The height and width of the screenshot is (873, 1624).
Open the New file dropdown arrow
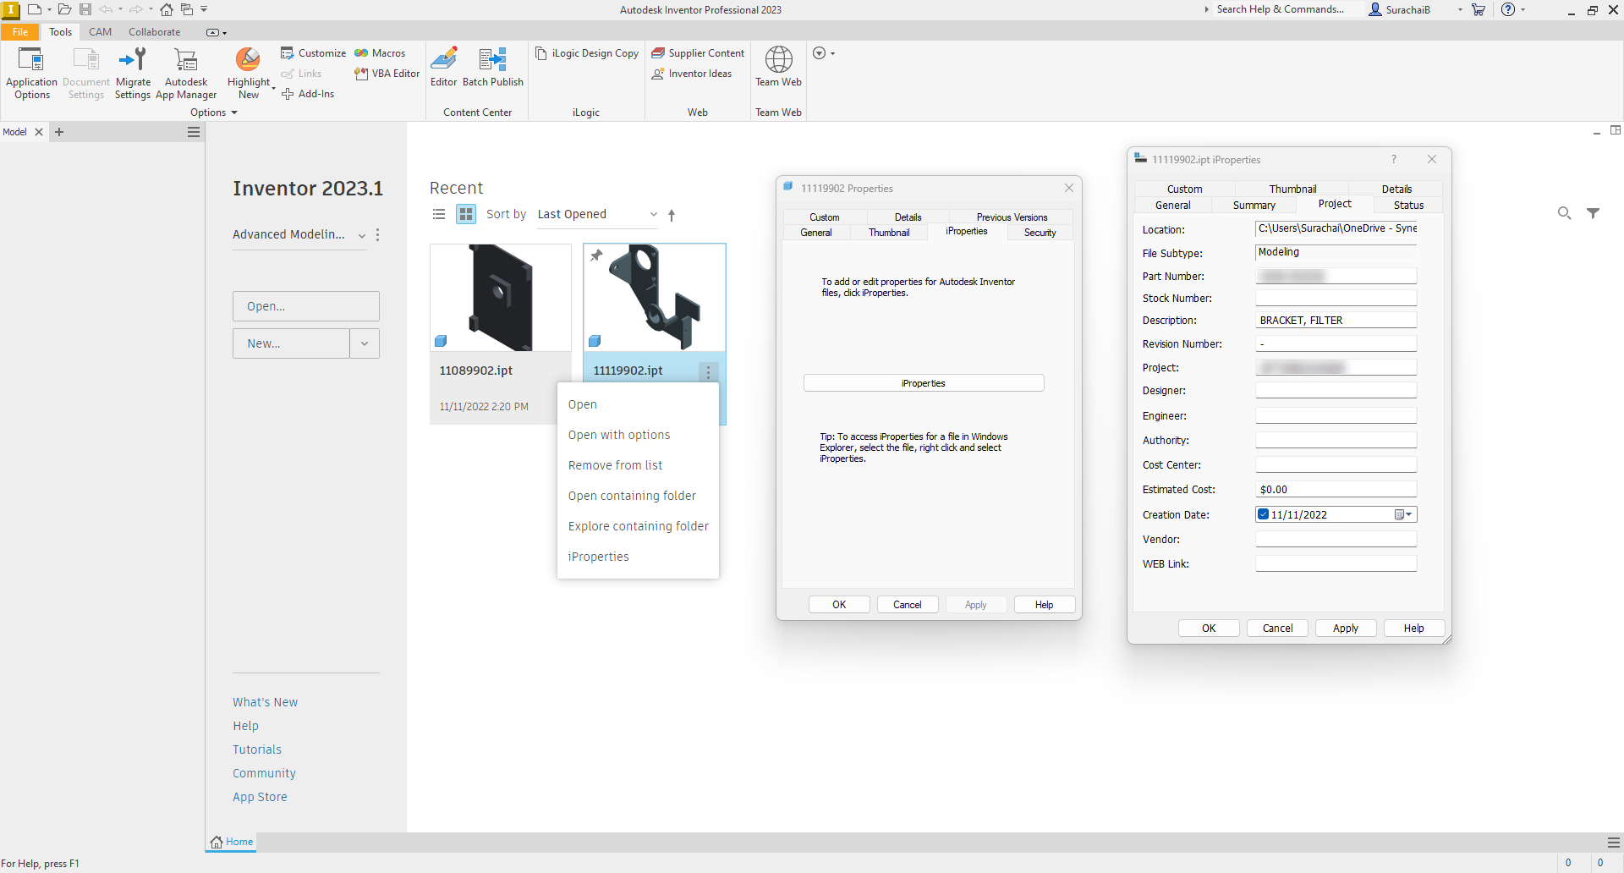[365, 343]
